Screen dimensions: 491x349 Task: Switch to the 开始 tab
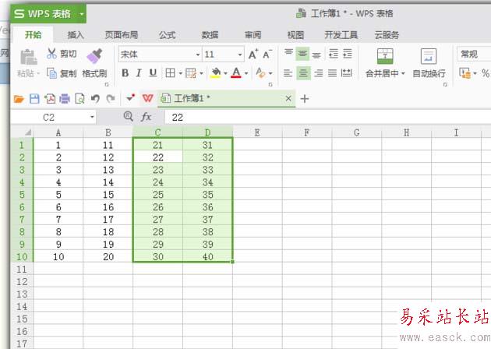point(33,35)
